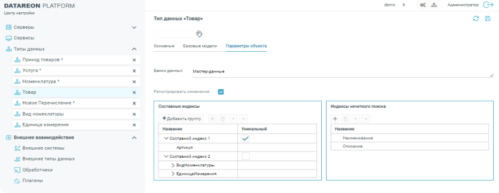Open the hierarchy structure icon in top bar
Screen dimensions: 499x193
click(433, 5)
